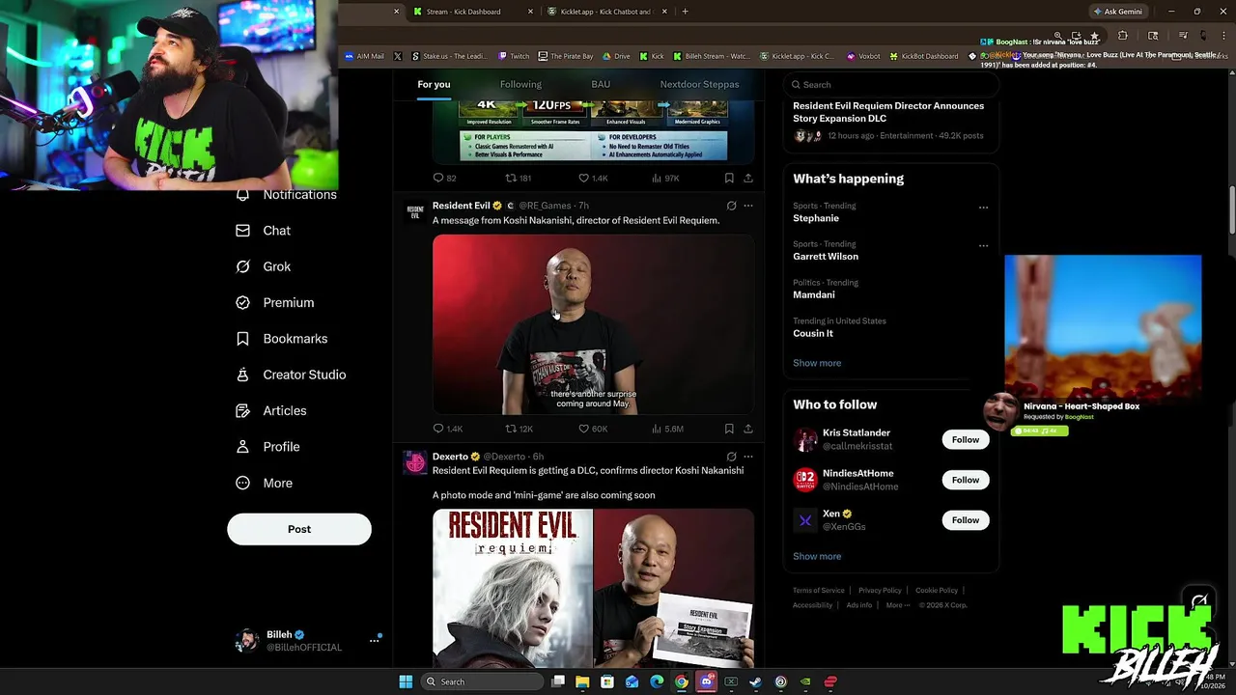The height and width of the screenshot is (695, 1236).
Task: Open Creator Studio in the sidebar
Action: [x=291, y=375]
